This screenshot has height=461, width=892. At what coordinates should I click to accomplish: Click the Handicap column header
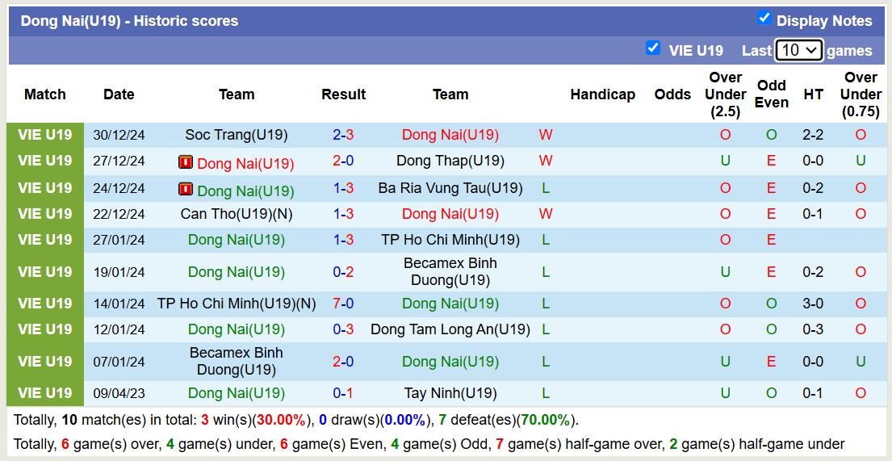pyautogui.click(x=602, y=94)
